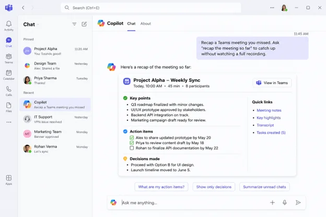Uncheck Priya to review content draft item
The width and height of the screenshot is (326, 217).
pos(132,143)
